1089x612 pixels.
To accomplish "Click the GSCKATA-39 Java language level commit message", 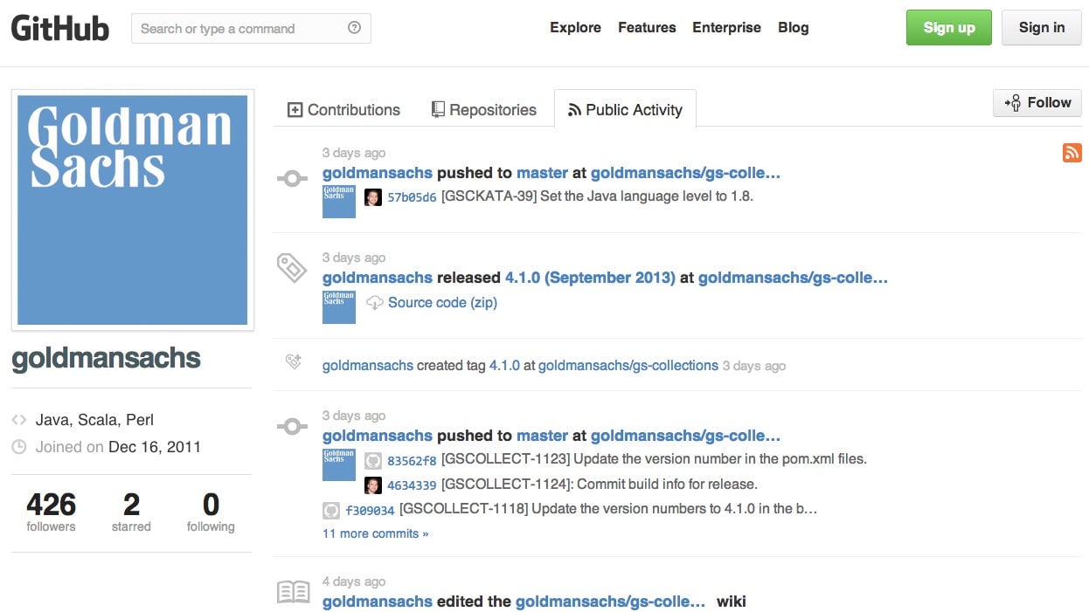I will click(597, 196).
